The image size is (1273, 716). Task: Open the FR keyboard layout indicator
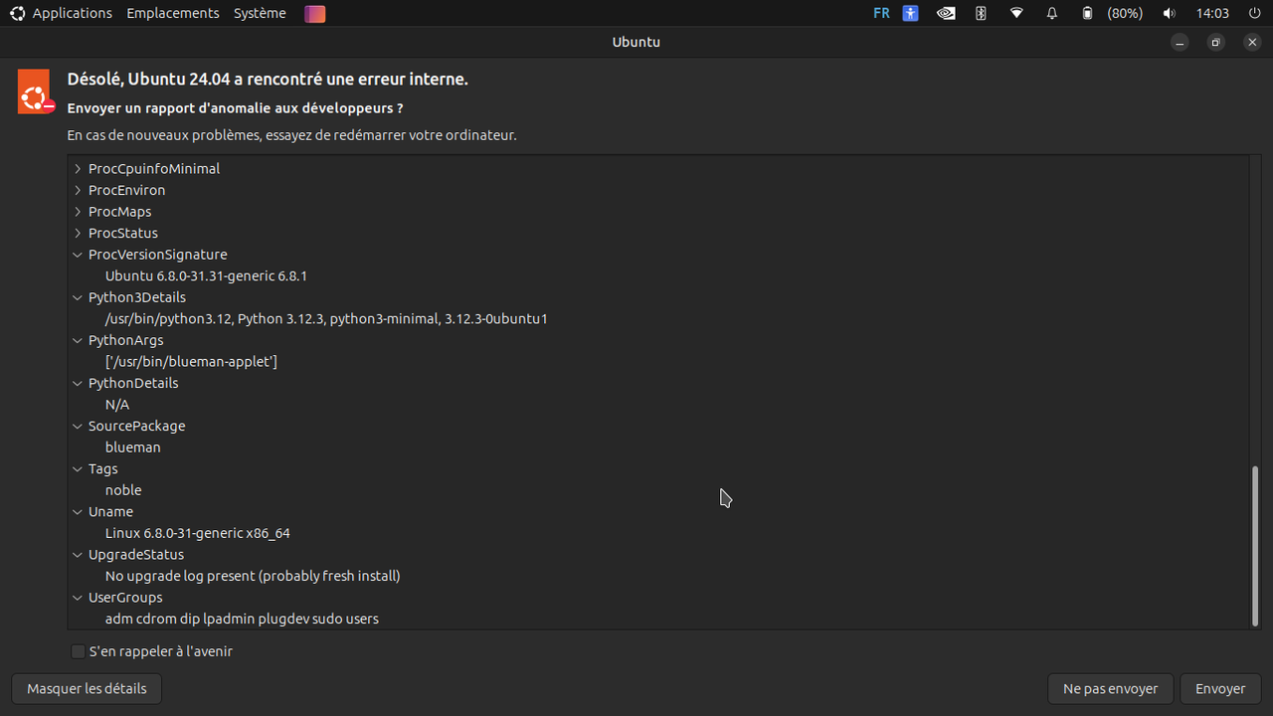point(881,13)
